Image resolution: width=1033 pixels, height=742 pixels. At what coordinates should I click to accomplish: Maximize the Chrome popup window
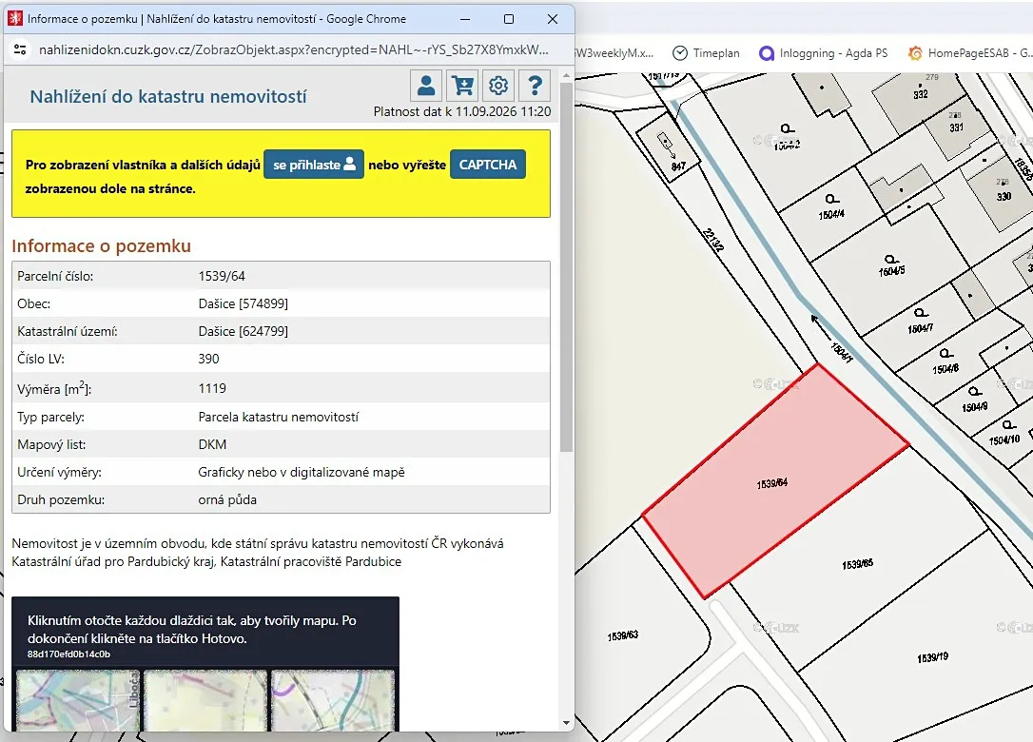509,19
